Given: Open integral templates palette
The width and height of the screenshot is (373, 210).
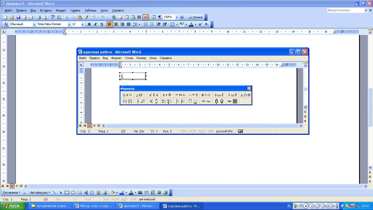Looking at the screenshot, I should tap(180, 101).
